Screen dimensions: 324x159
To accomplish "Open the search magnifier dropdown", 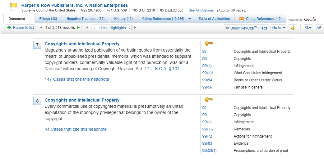I will point(308,28).
